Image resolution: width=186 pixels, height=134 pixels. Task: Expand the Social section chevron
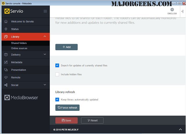click(45, 85)
